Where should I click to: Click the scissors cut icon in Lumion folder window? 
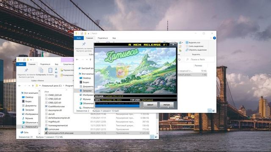point(56,69)
